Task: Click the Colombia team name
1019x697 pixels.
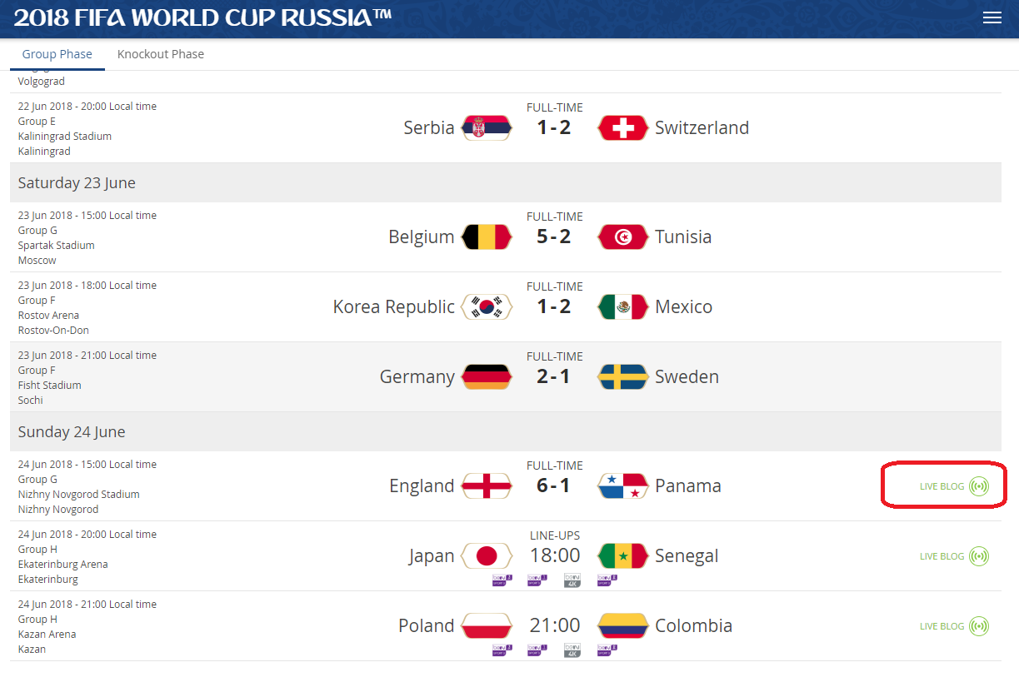Action: coord(693,625)
